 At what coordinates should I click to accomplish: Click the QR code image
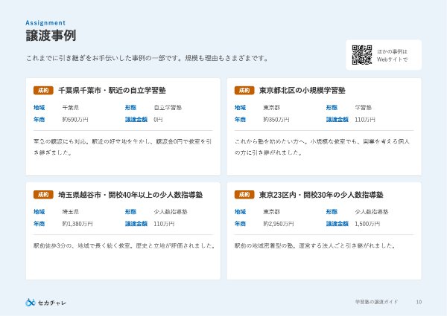362,55
